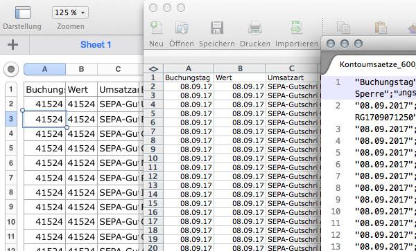Select Excel cell A5 date 08.09.17
This screenshot has height=251, width=416.
point(189,113)
